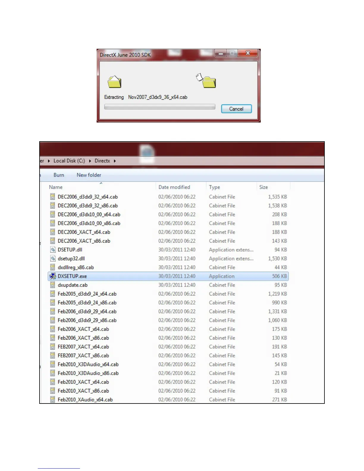The width and height of the screenshot is (364, 471).
Task: Click the Feb2010_XAudio_x64.cab file icon
Action: tap(53, 399)
